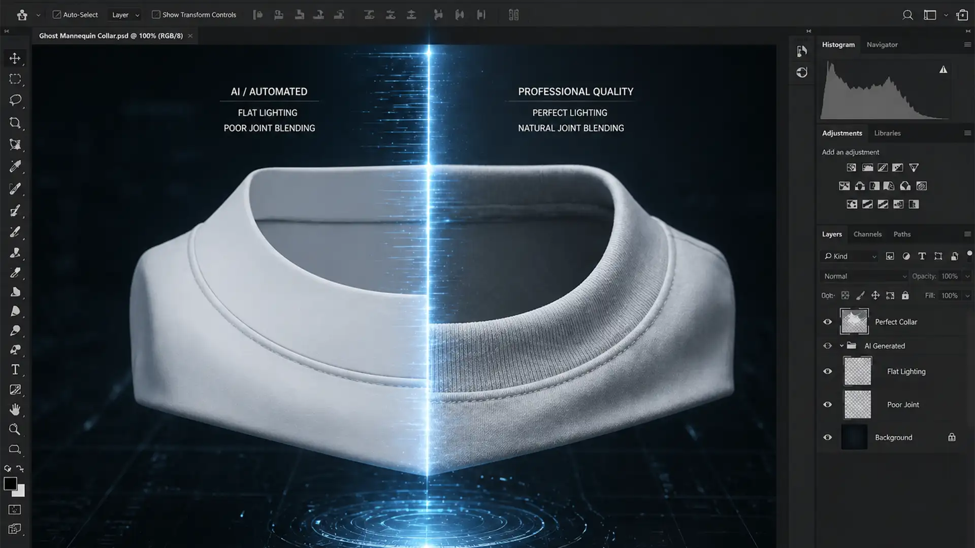Screen dimensions: 975x548
Task: Open the Layers panel menu
Action: [968, 234]
